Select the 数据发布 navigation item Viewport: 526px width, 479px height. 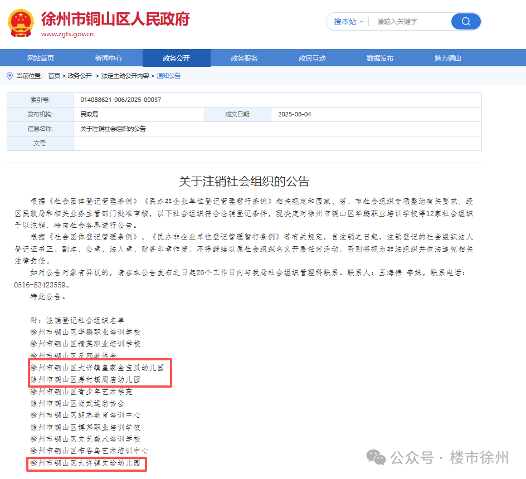(380, 57)
